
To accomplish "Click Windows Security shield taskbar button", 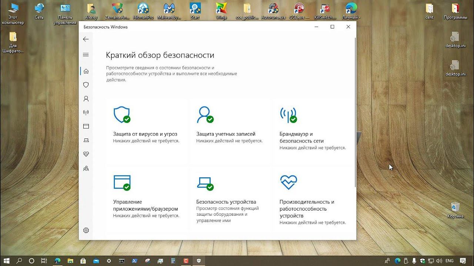I will tap(199, 260).
